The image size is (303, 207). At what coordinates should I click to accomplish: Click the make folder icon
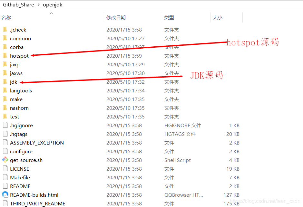[x=5, y=99]
